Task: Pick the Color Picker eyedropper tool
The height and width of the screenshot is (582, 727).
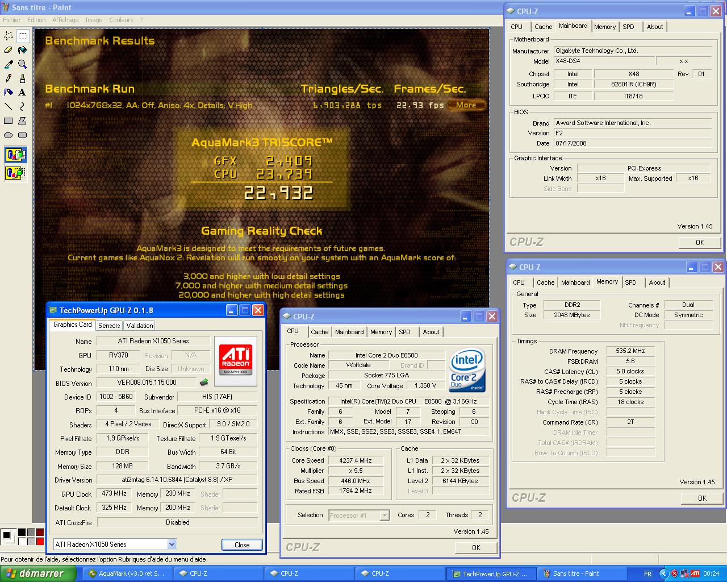Action: pos(9,64)
